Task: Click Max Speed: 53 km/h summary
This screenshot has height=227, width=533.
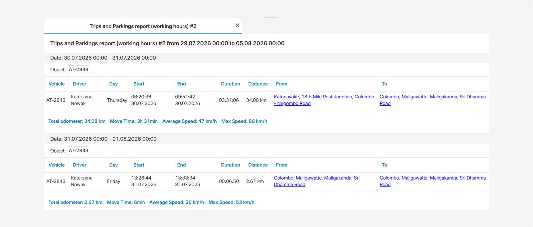Action: 231,203
